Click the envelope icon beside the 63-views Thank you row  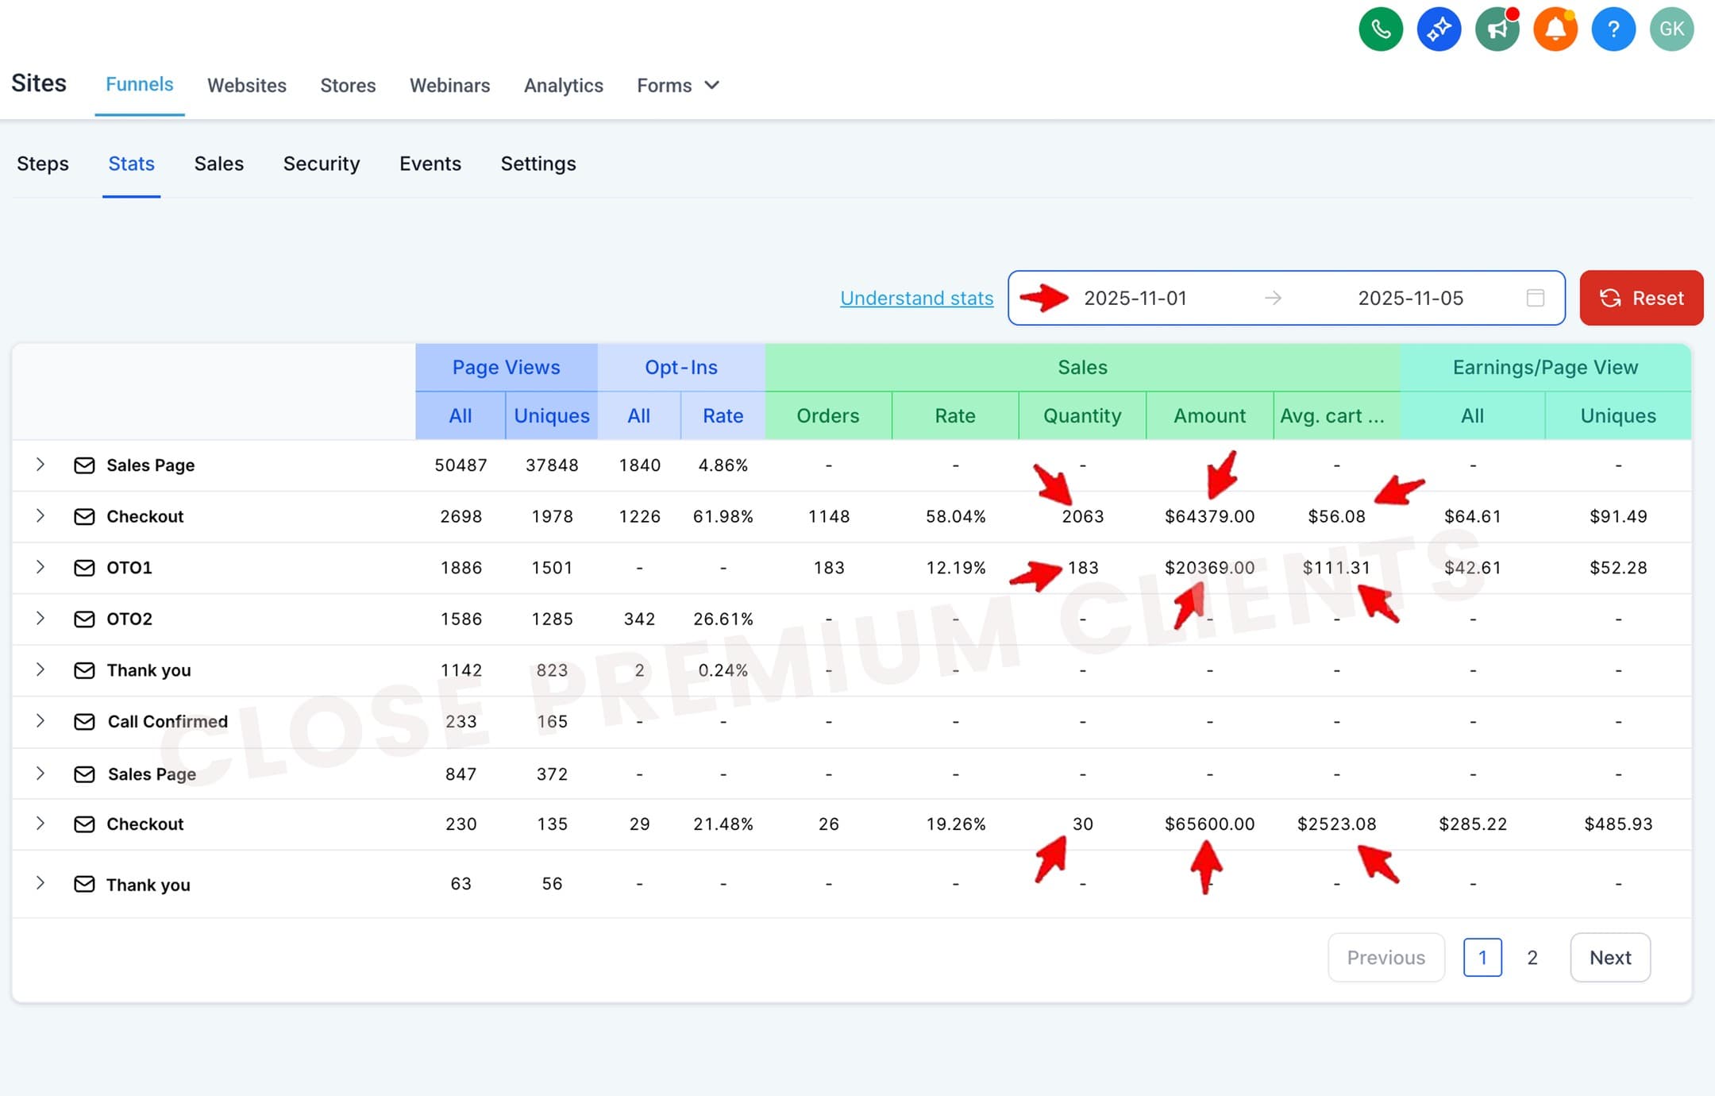click(x=84, y=884)
